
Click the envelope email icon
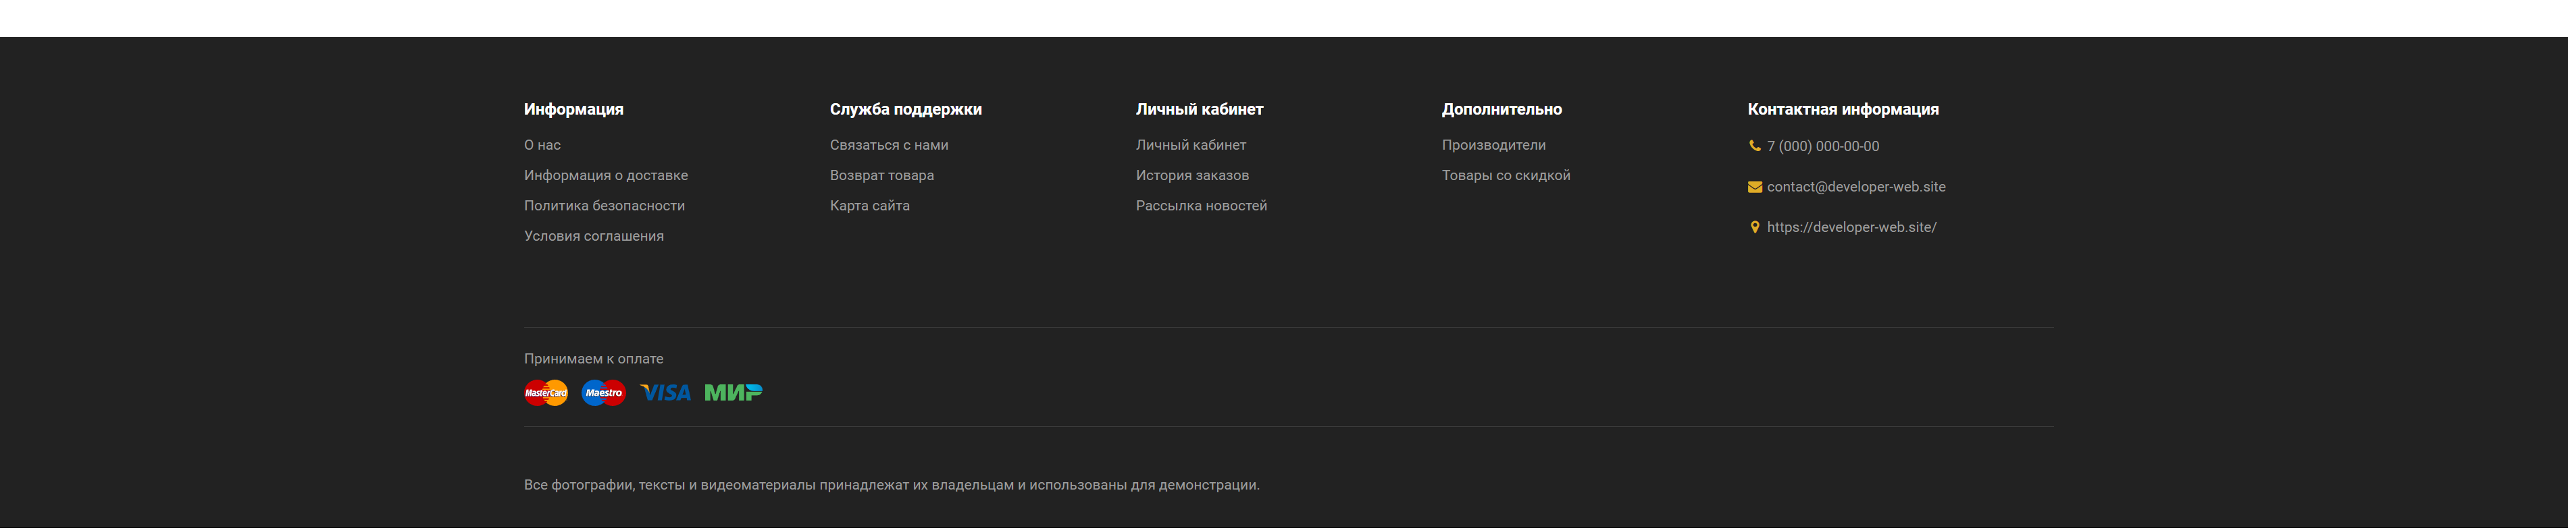1755,187
